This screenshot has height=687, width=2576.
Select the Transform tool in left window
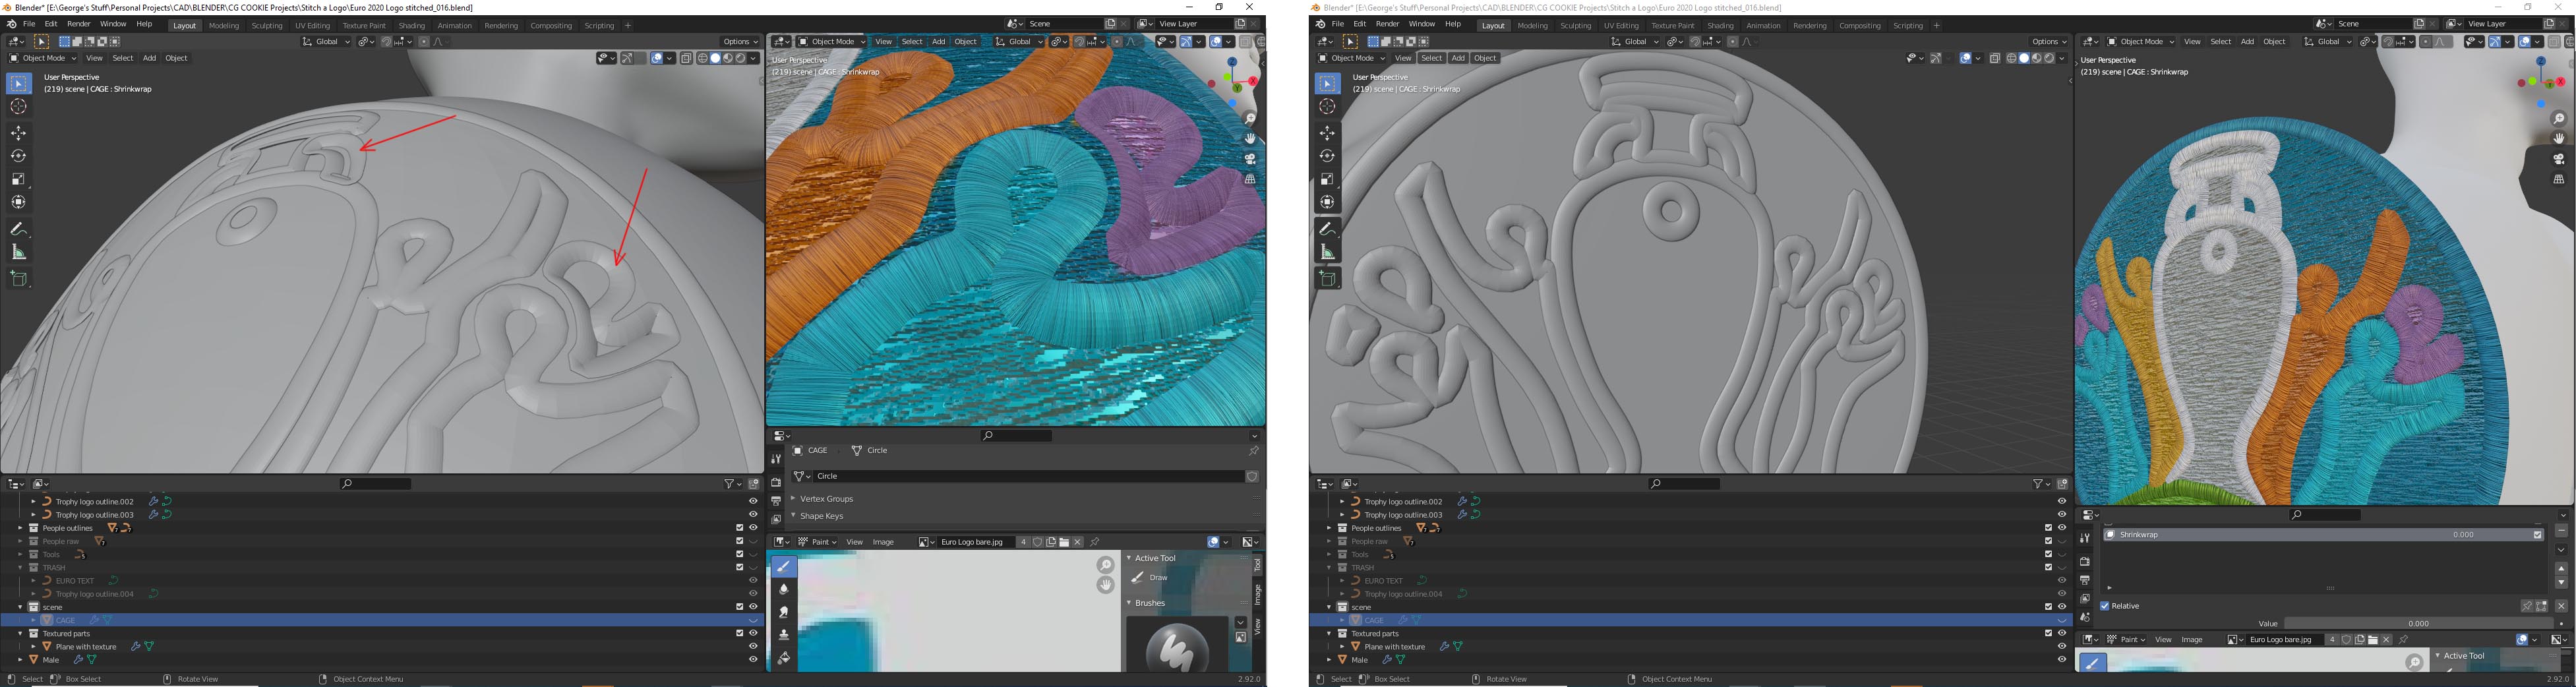pos(19,202)
